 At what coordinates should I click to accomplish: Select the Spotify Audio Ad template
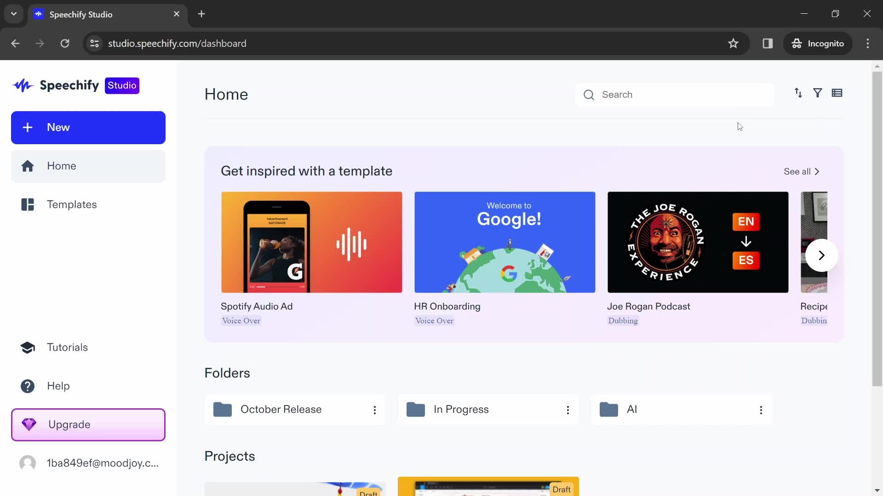(x=311, y=242)
